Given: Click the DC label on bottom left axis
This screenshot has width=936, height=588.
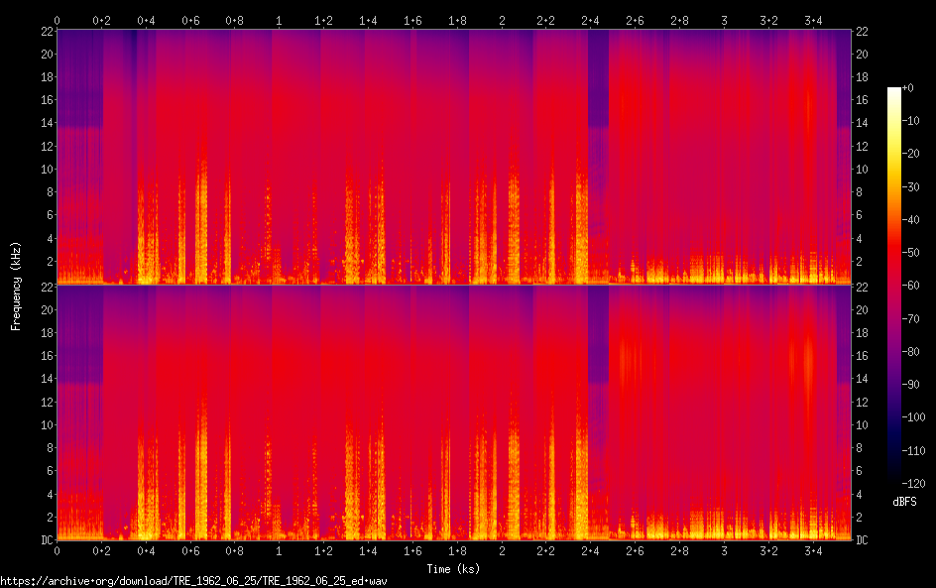Looking at the screenshot, I should coord(47,540).
